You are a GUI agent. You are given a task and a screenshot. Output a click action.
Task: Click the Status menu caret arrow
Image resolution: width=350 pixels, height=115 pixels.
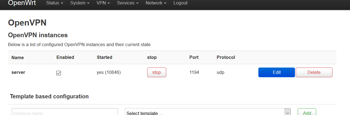point(62,3)
